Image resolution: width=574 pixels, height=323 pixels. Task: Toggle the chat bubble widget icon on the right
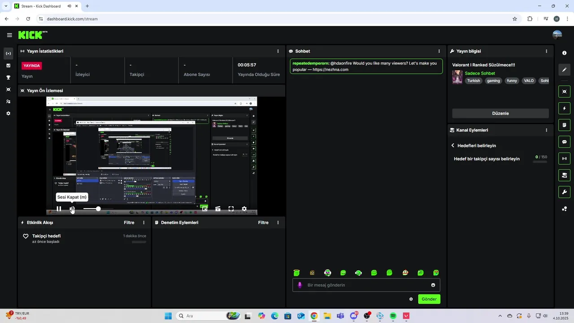pos(564,142)
